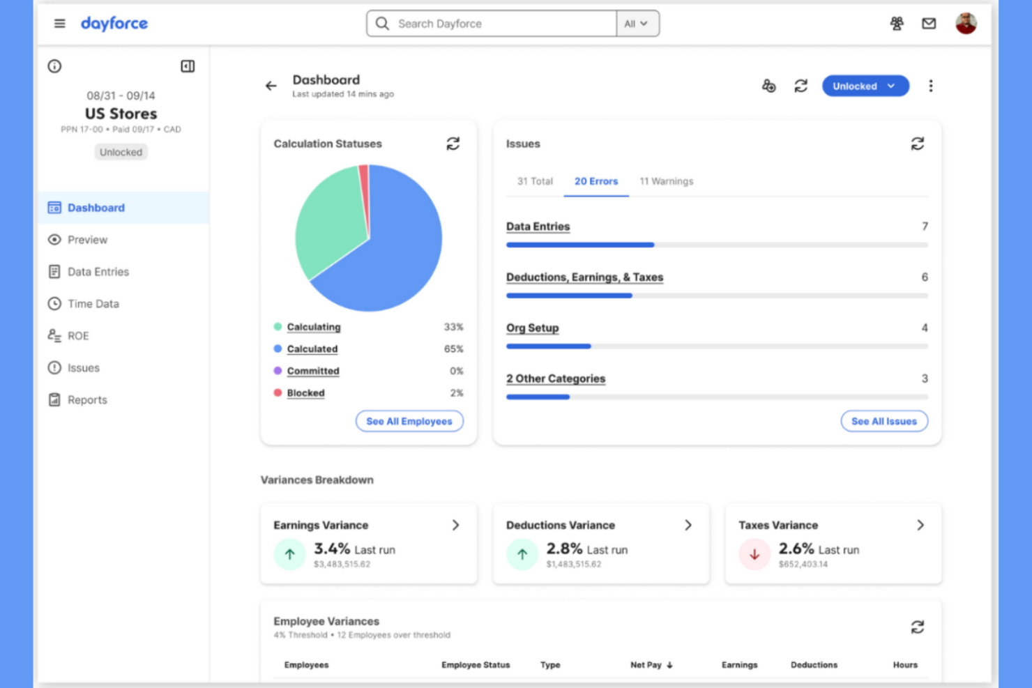The height and width of the screenshot is (688, 1032).
Task: Select ROE in the sidebar
Action: tap(79, 335)
